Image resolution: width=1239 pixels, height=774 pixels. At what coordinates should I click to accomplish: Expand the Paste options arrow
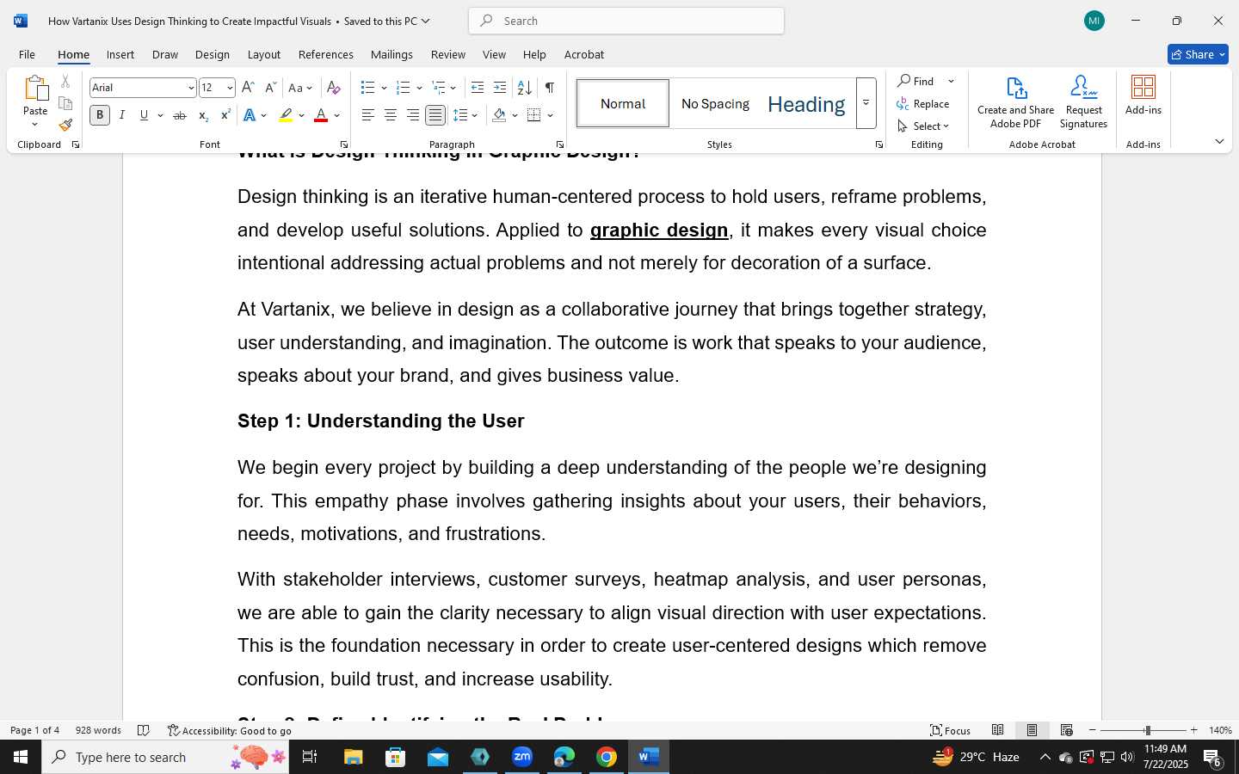point(35,125)
